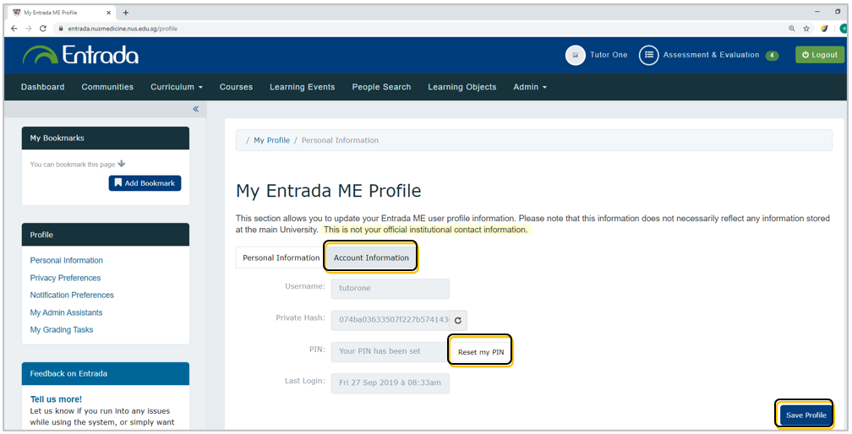The width and height of the screenshot is (852, 434).
Task: Click the Tutor One name in header
Action: pyautogui.click(x=609, y=55)
